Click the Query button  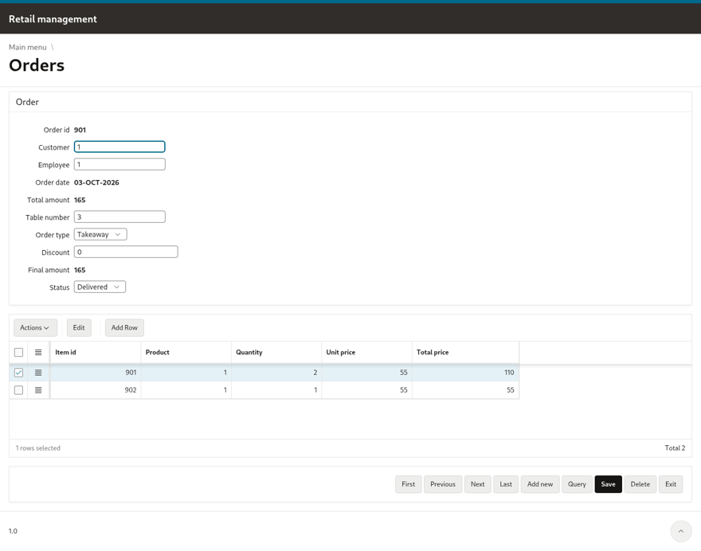(577, 484)
